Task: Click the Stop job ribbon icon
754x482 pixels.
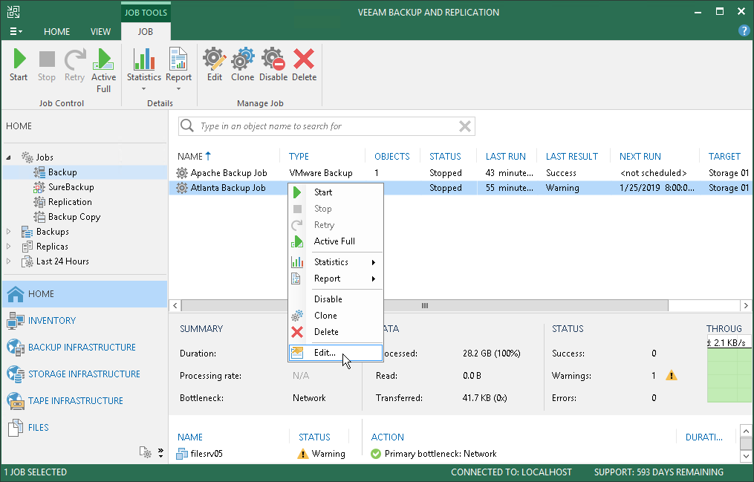Action: (x=47, y=65)
